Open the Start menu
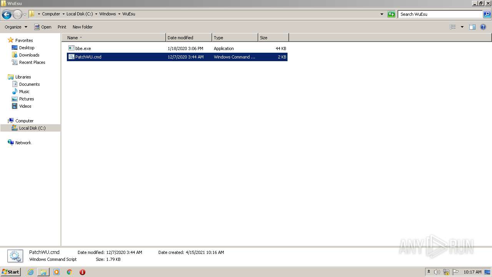The width and height of the screenshot is (492, 277). coord(10,272)
